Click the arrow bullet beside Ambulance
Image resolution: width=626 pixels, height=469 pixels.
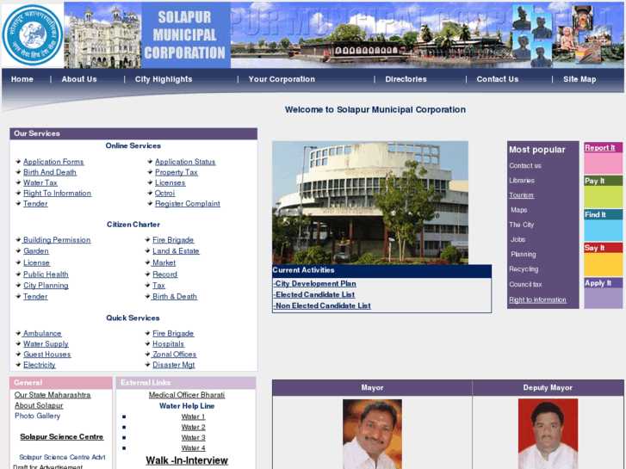tap(18, 333)
